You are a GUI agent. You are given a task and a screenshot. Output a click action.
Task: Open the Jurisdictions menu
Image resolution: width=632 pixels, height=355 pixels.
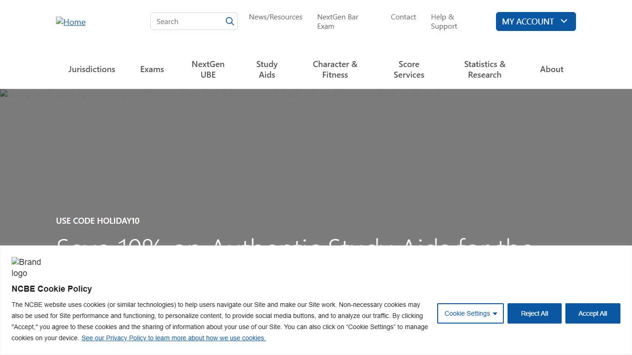(x=92, y=69)
